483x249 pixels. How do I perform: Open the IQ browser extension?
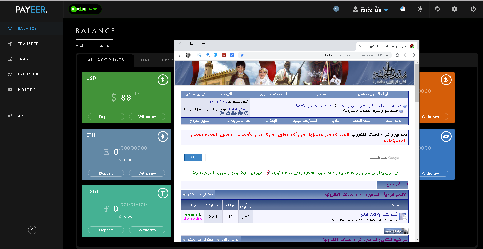coord(199,55)
